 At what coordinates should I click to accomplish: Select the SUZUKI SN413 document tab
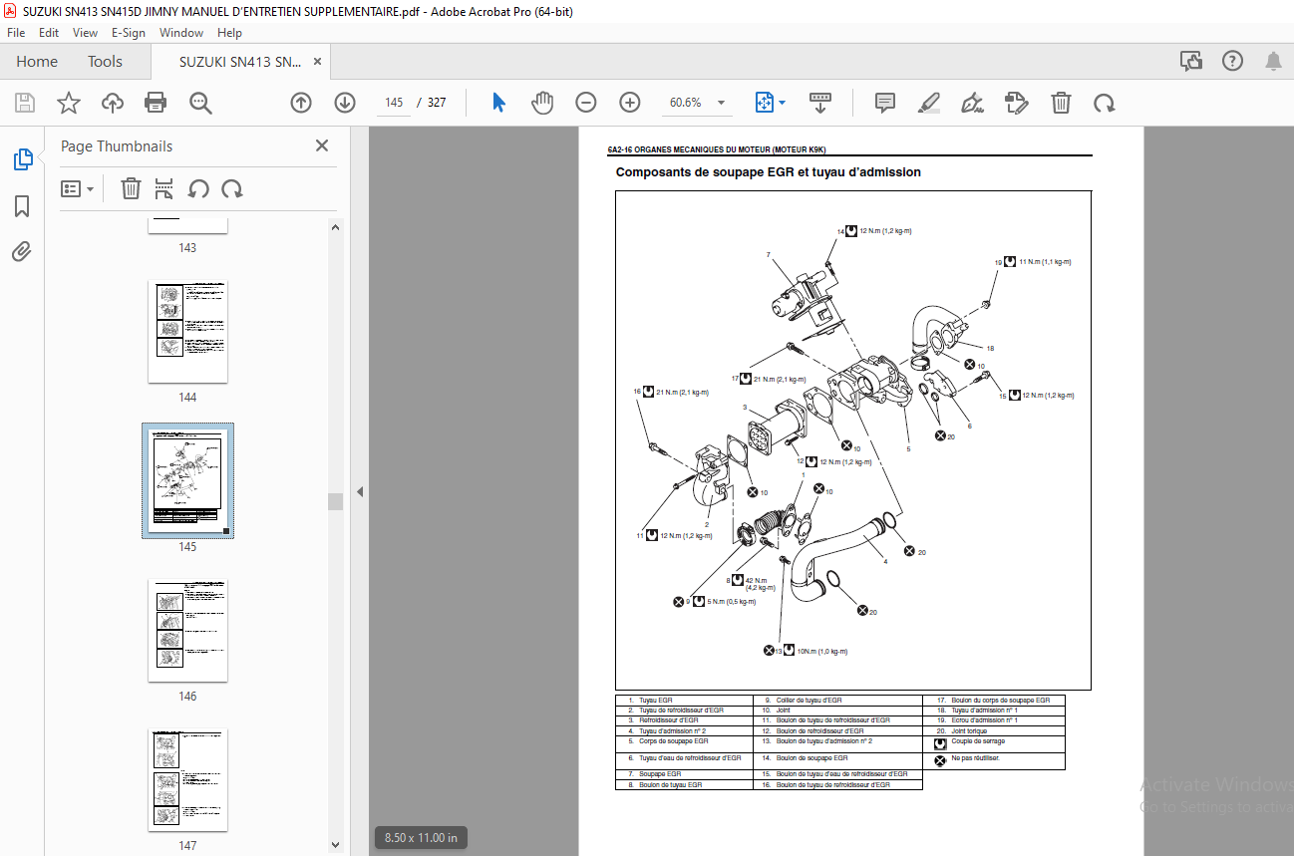coord(240,61)
